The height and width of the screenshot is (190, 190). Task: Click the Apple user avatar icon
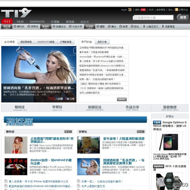pos(130,10)
